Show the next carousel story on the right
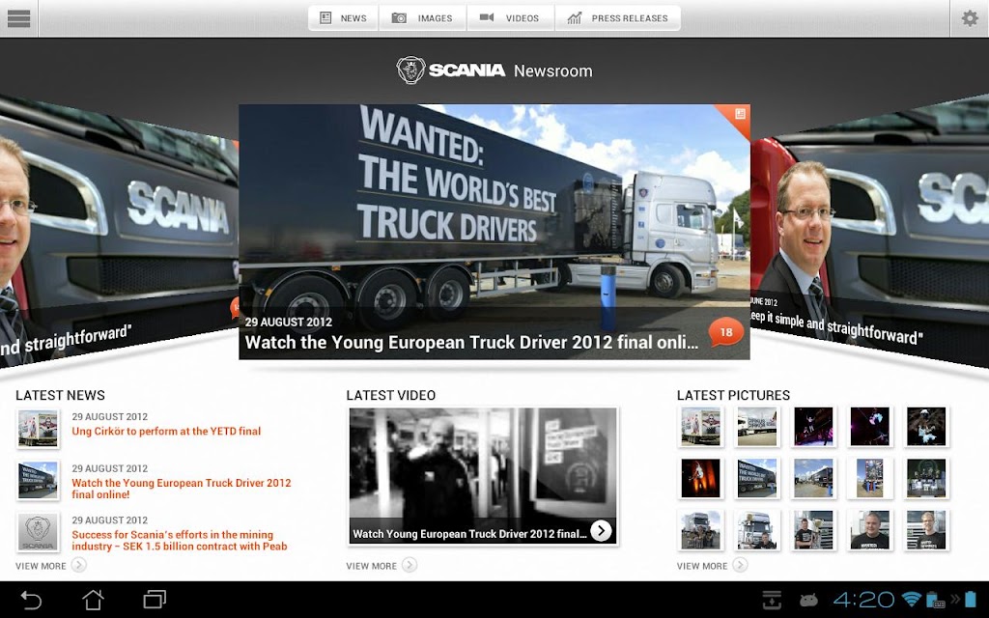This screenshot has width=989, height=618. [869, 230]
